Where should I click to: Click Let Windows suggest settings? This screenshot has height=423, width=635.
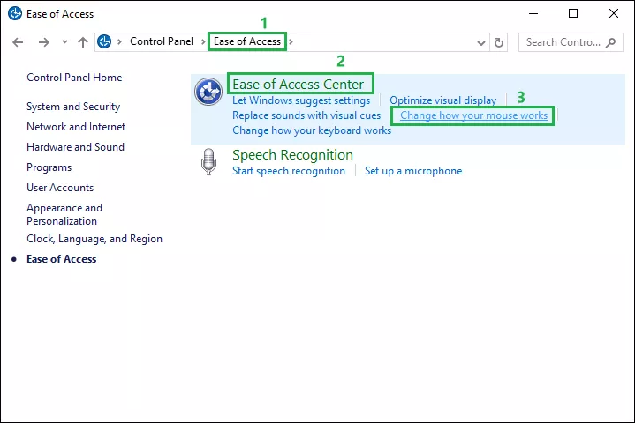[x=301, y=100]
